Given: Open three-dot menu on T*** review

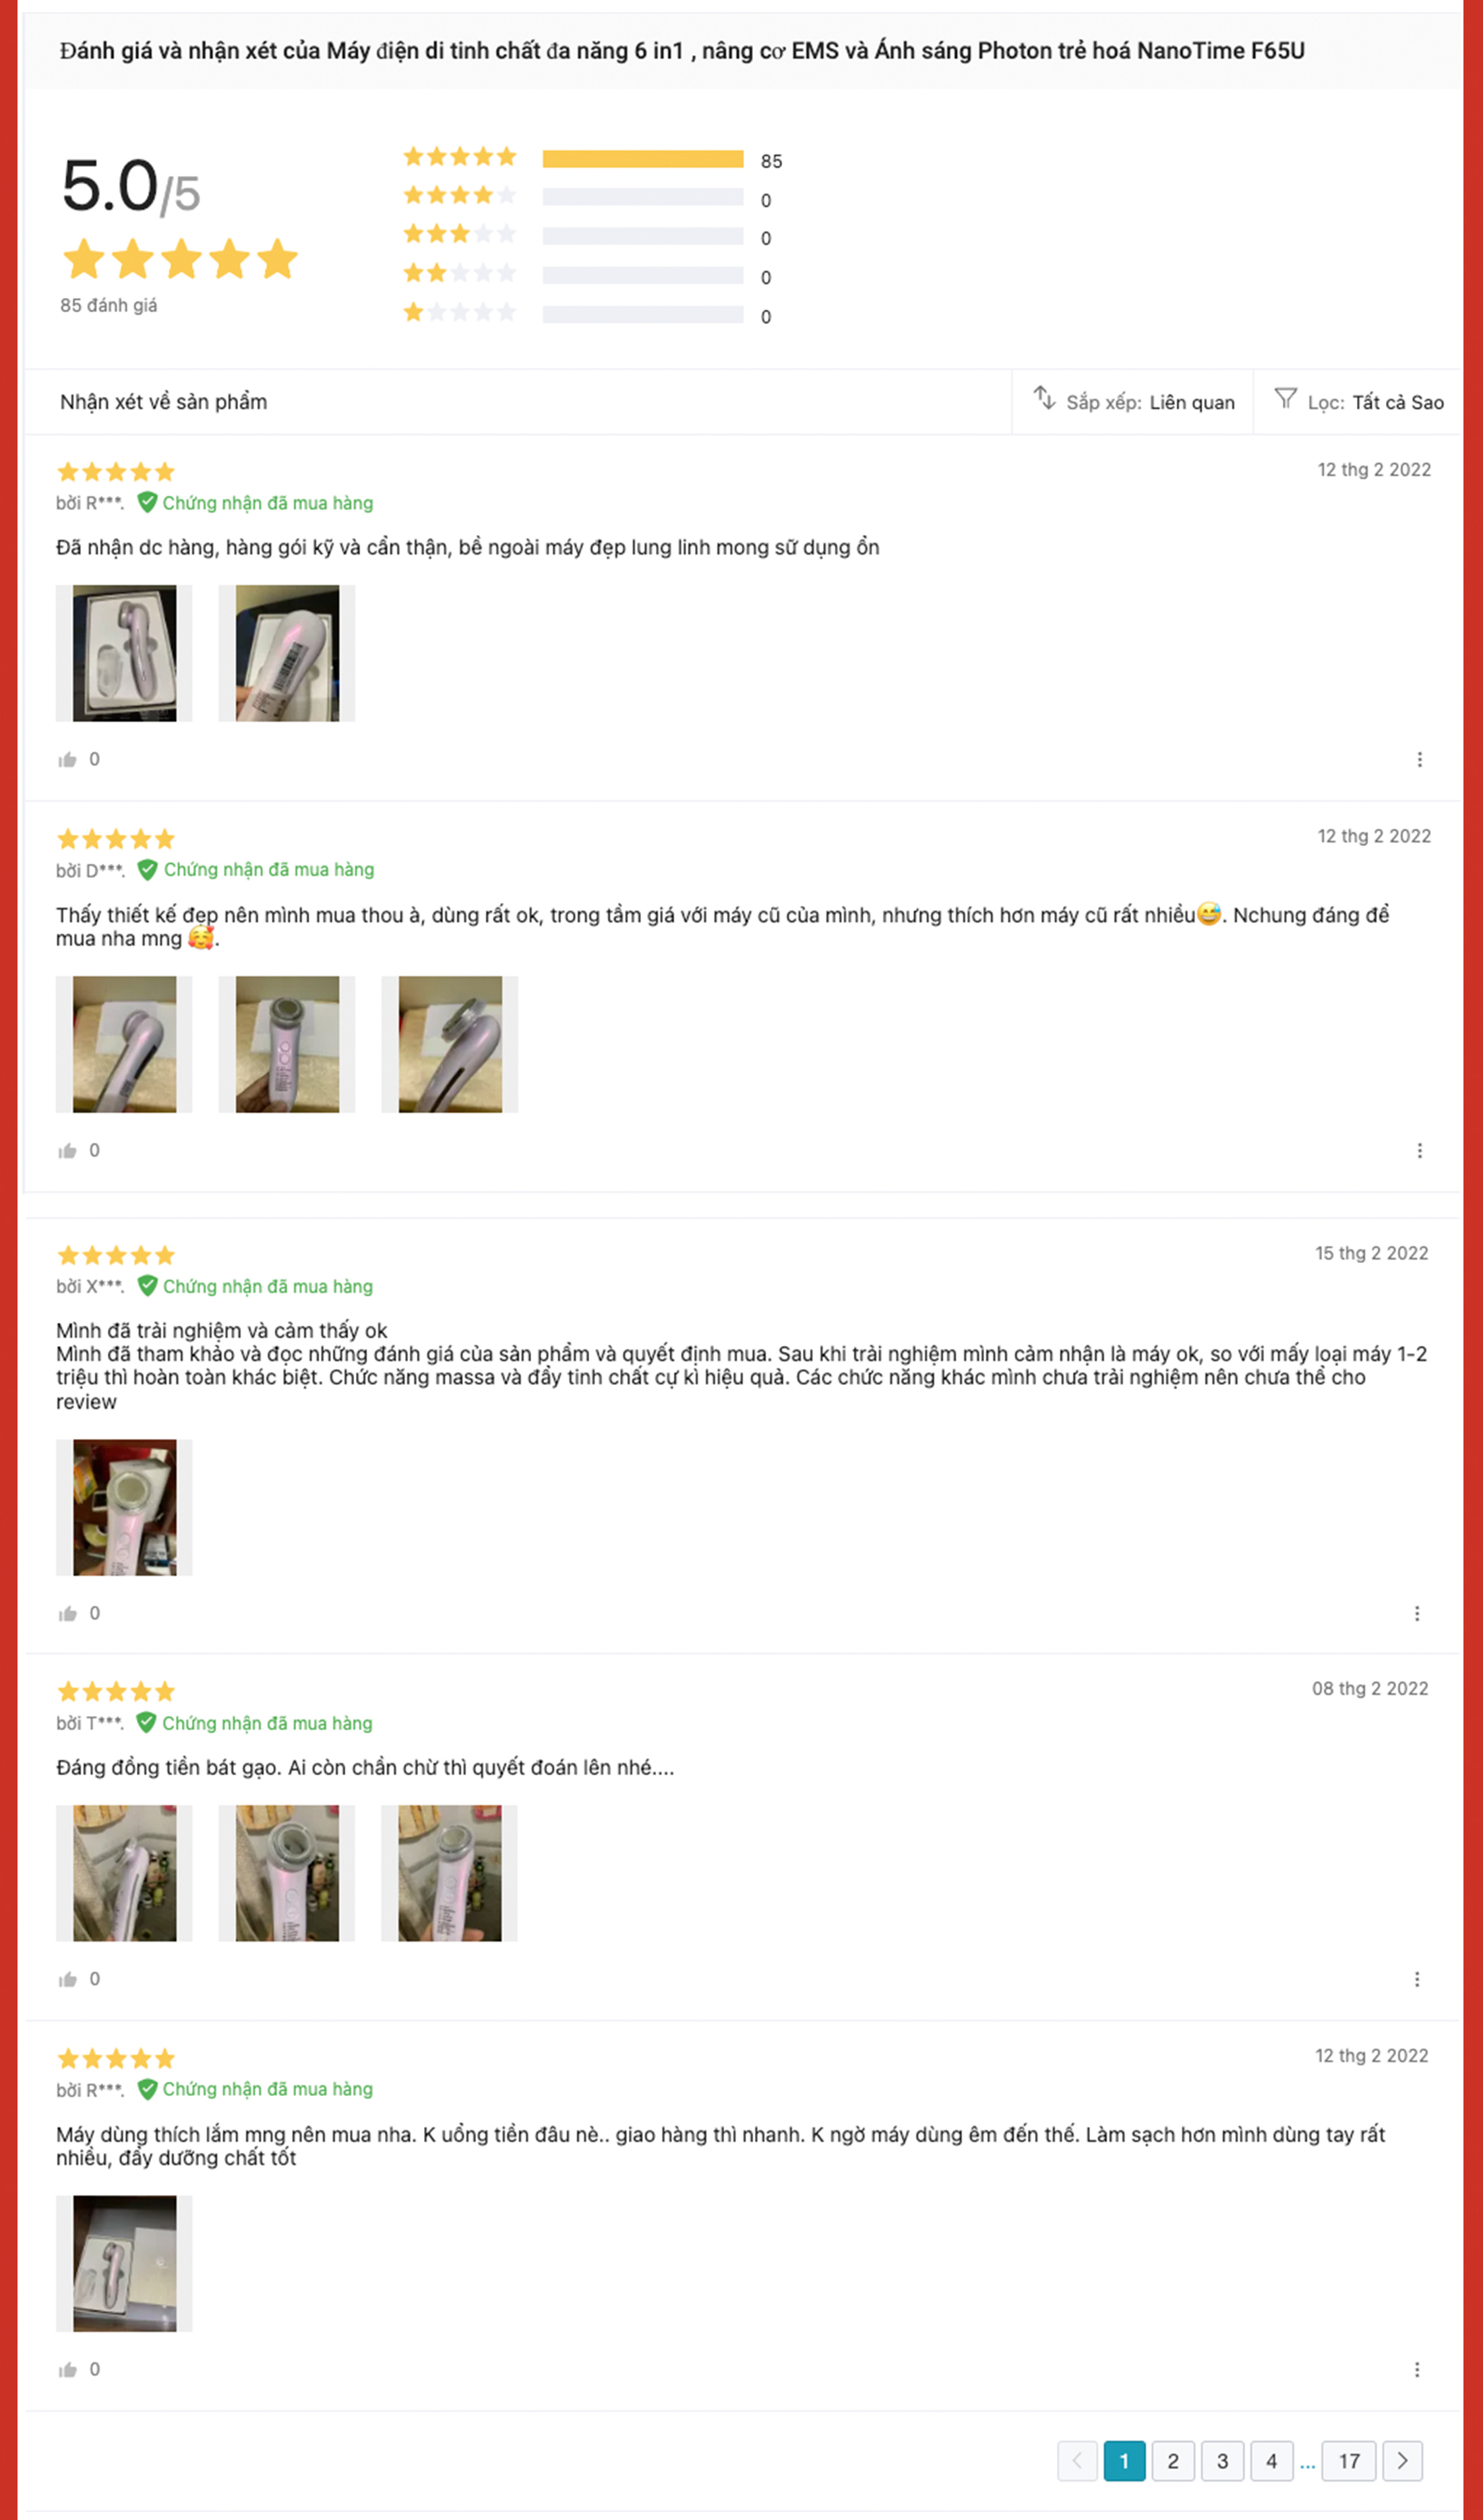Looking at the screenshot, I should tap(1417, 1980).
